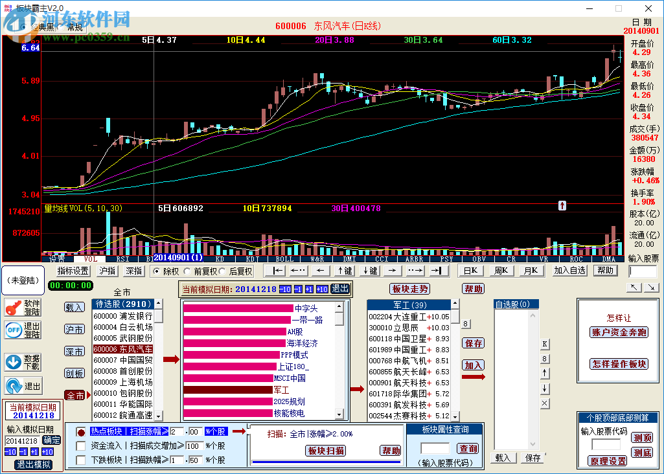Switch to the OBV indicator tab
664x474 pixels.
pos(479,258)
